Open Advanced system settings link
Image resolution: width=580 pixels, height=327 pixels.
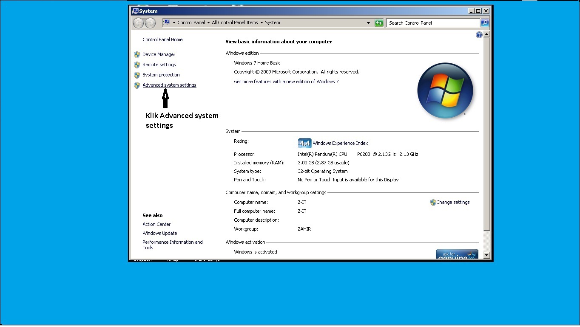click(x=169, y=85)
